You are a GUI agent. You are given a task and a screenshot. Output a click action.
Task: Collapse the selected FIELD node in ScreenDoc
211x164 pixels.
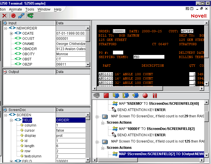click(x=11, y=120)
